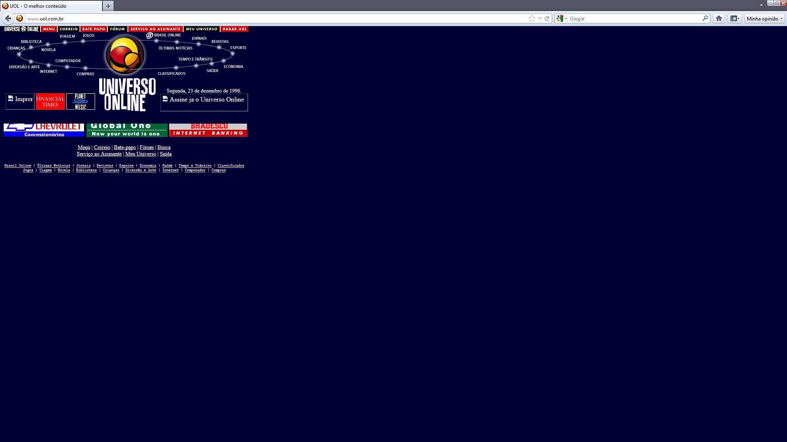The width and height of the screenshot is (787, 442).
Task: Click the Financial Times red button
Action: pos(50,101)
